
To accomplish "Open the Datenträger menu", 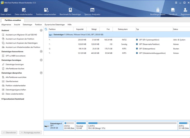I will [27, 25].
